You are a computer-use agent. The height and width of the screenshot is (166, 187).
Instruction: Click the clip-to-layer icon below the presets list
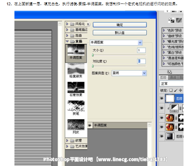[169, 72]
